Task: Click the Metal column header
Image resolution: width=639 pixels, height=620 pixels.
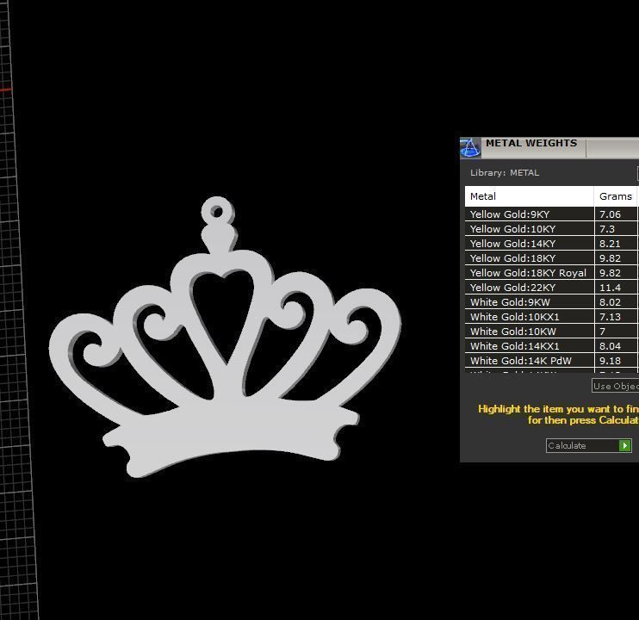Action: [529, 196]
